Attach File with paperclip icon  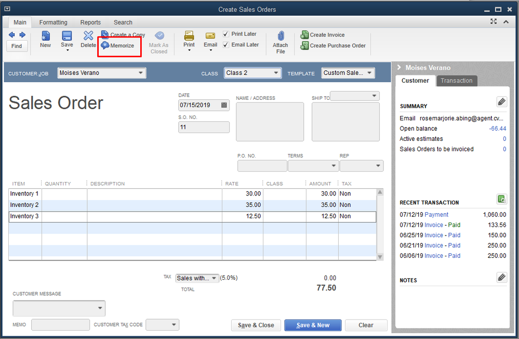(x=281, y=36)
